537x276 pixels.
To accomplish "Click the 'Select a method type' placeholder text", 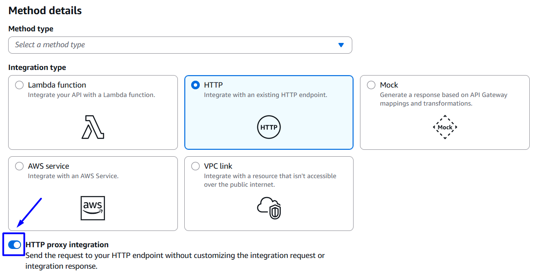I will (x=50, y=45).
